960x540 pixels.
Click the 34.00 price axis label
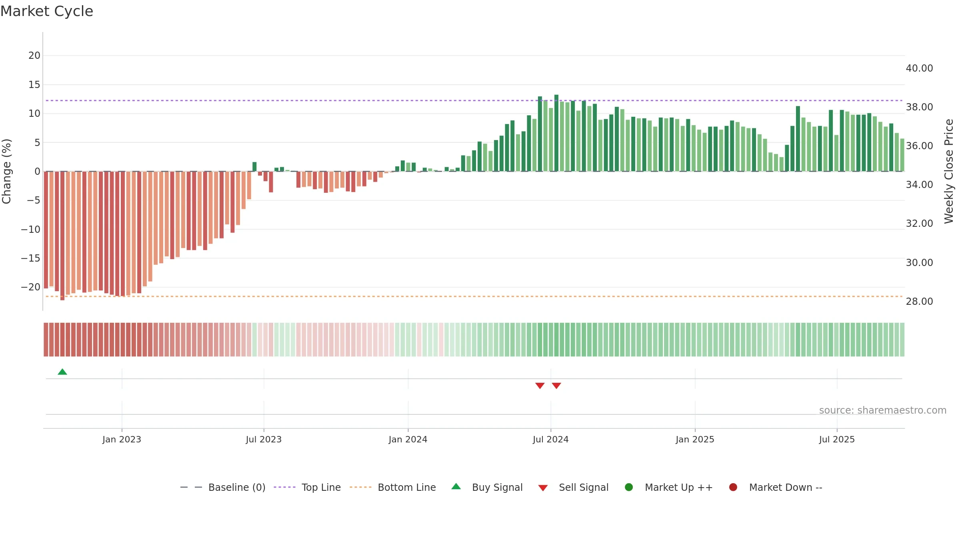(919, 185)
